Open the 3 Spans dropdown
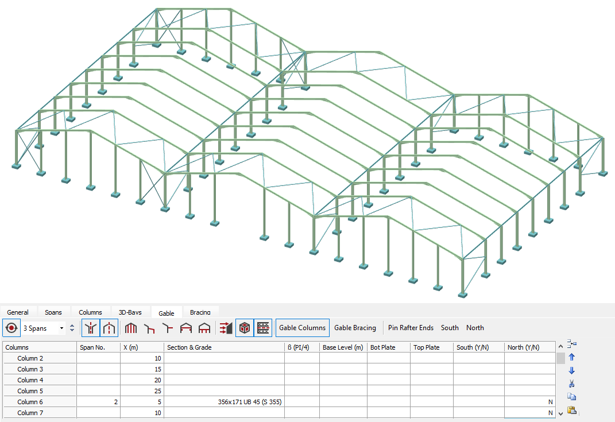 61,328
